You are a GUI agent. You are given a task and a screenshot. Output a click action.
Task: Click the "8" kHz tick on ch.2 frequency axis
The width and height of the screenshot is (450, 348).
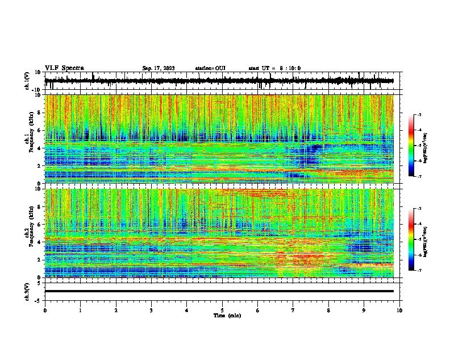coord(39,207)
